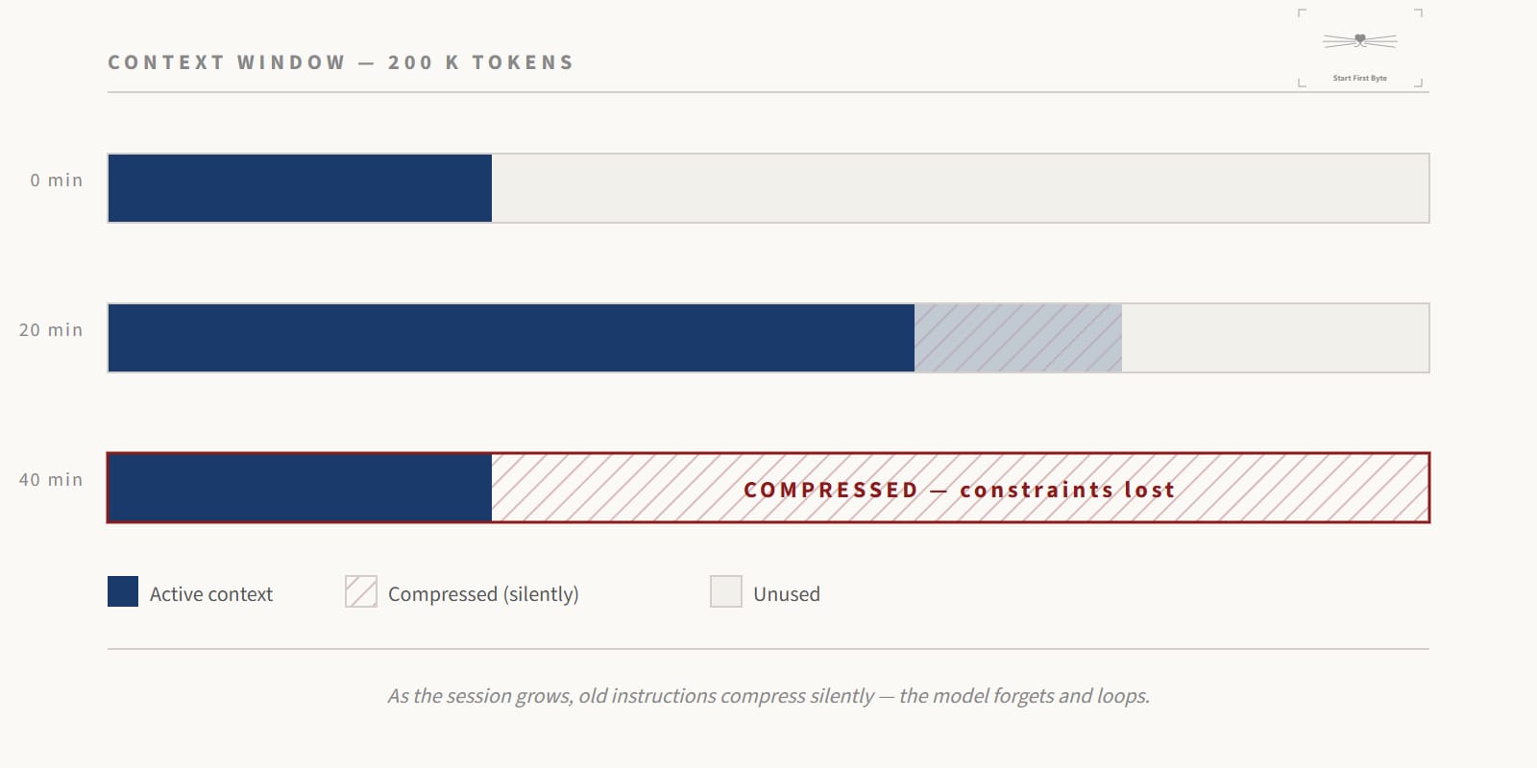Click the COMPRESSED — constraints lost label

point(960,490)
